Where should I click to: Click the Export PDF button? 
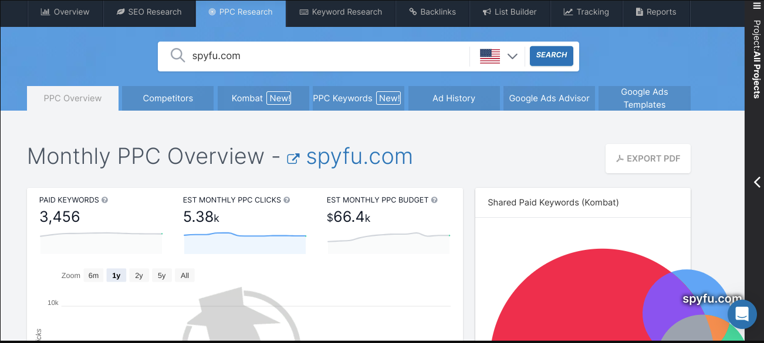648,159
